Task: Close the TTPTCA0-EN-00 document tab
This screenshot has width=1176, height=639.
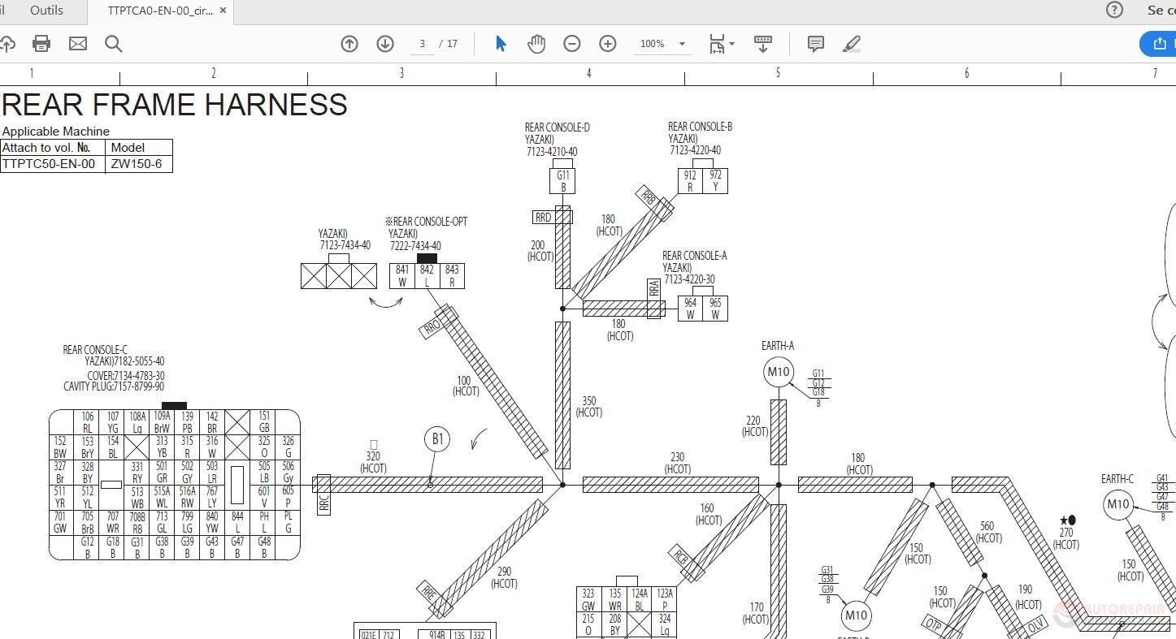Action: pos(224,11)
